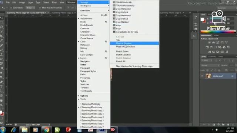This screenshot has width=237, height=133.
Task: Switch to the Styles panel tab
Action: pos(216,35)
